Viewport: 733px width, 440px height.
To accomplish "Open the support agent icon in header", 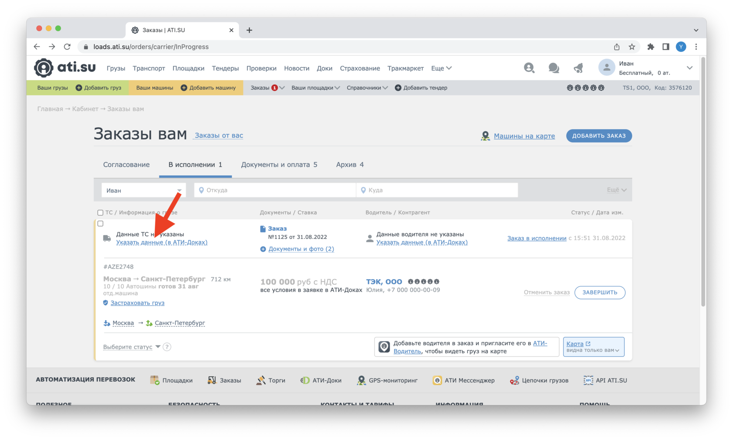I will pos(529,68).
